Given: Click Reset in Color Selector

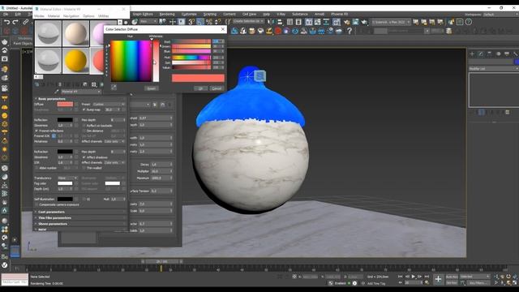Looking at the screenshot, I should pos(152,88).
